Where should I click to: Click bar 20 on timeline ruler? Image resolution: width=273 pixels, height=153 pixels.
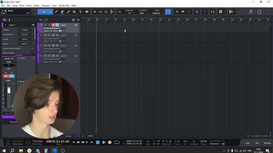coord(134,20)
